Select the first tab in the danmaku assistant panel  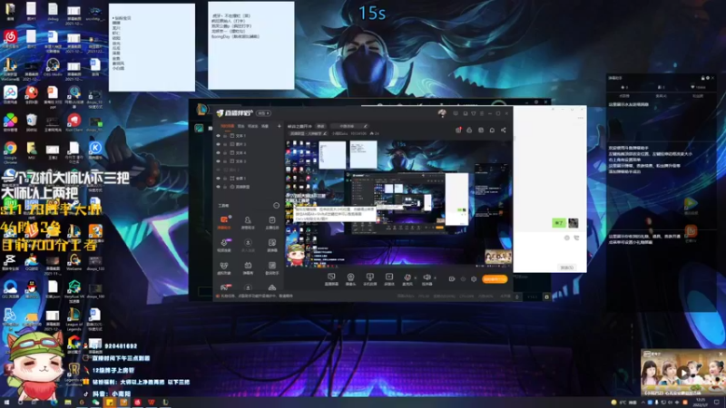coord(624,96)
